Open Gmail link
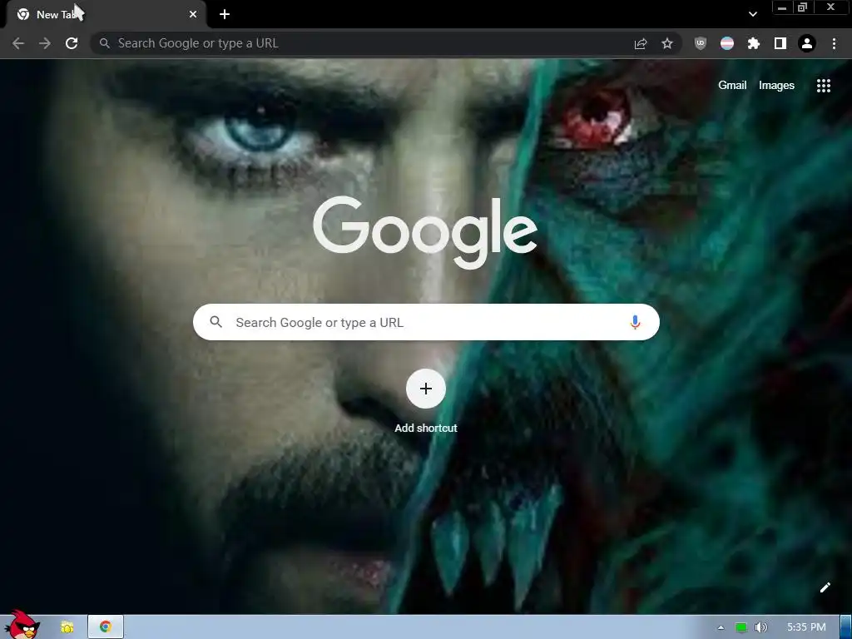The height and width of the screenshot is (639, 852). pyautogui.click(x=732, y=86)
